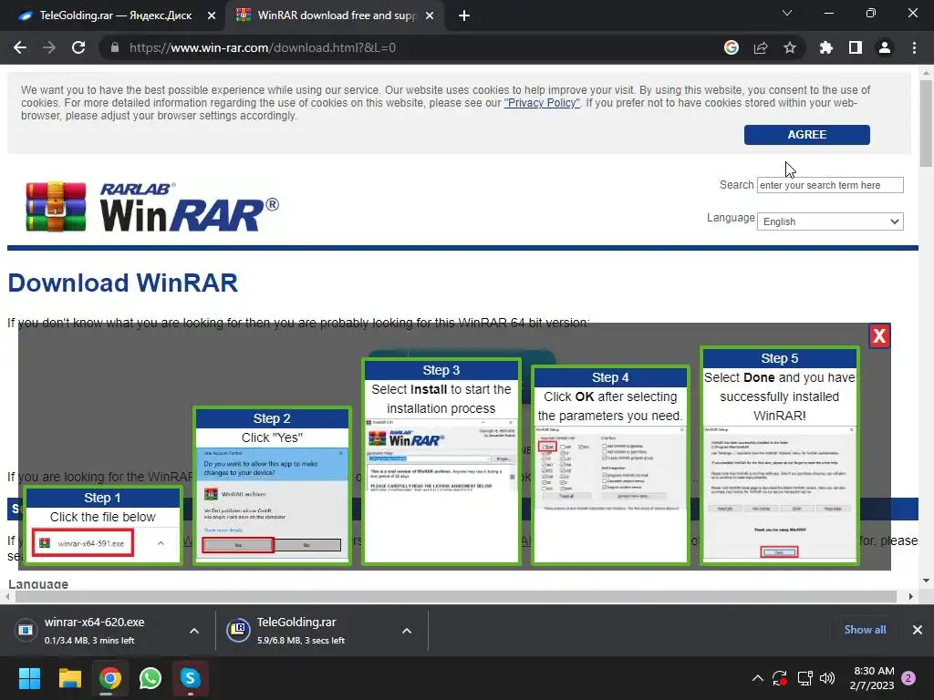Click the scroll down arrow

pos(926,581)
